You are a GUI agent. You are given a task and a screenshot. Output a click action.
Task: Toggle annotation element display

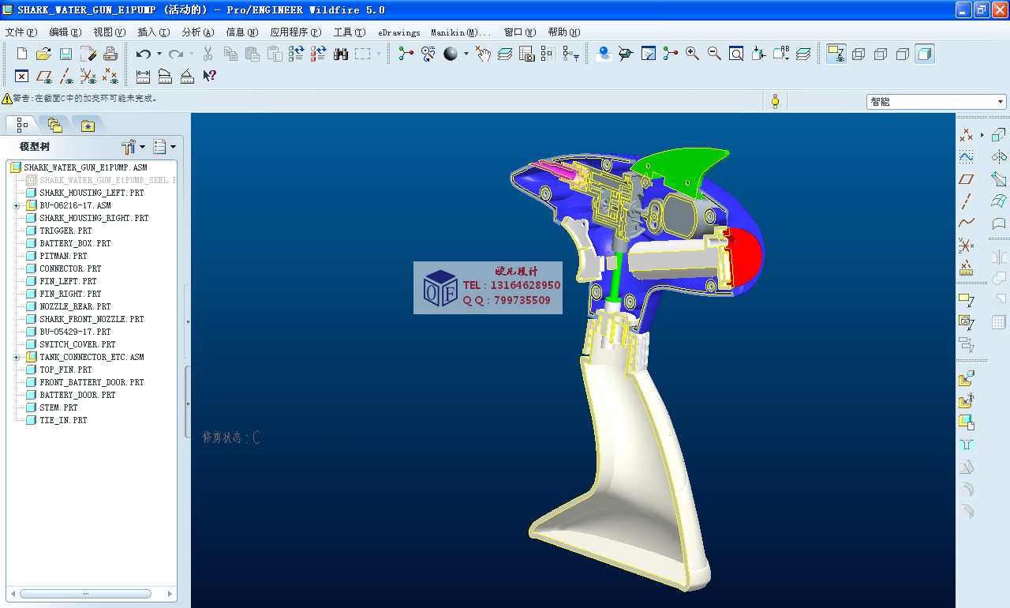point(836,54)
